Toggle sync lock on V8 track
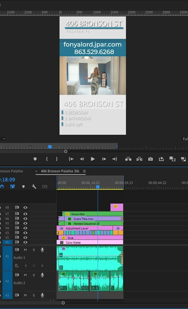This screenshot has height=309, width=188. tap(17, 207)
